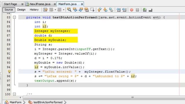185x104 pixels.
Task: Switch to NewJFrame.java tab
Action: click(x=40, y=4)
